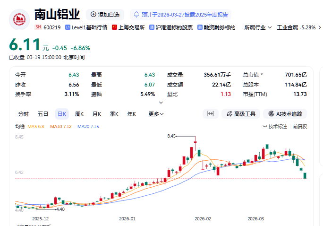Open 高级工具 advanced tools
This screenshot has height=226, width=323.
point(241,114)
